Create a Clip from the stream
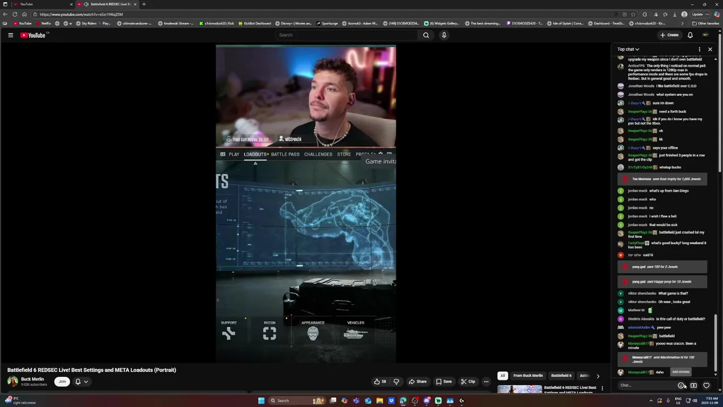Viewport: 723px width, 407px height. coord(468,382)
